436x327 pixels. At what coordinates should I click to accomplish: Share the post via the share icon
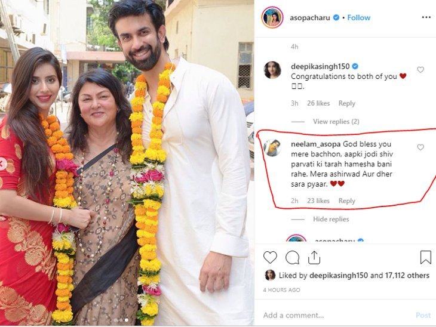click(314, 257)
